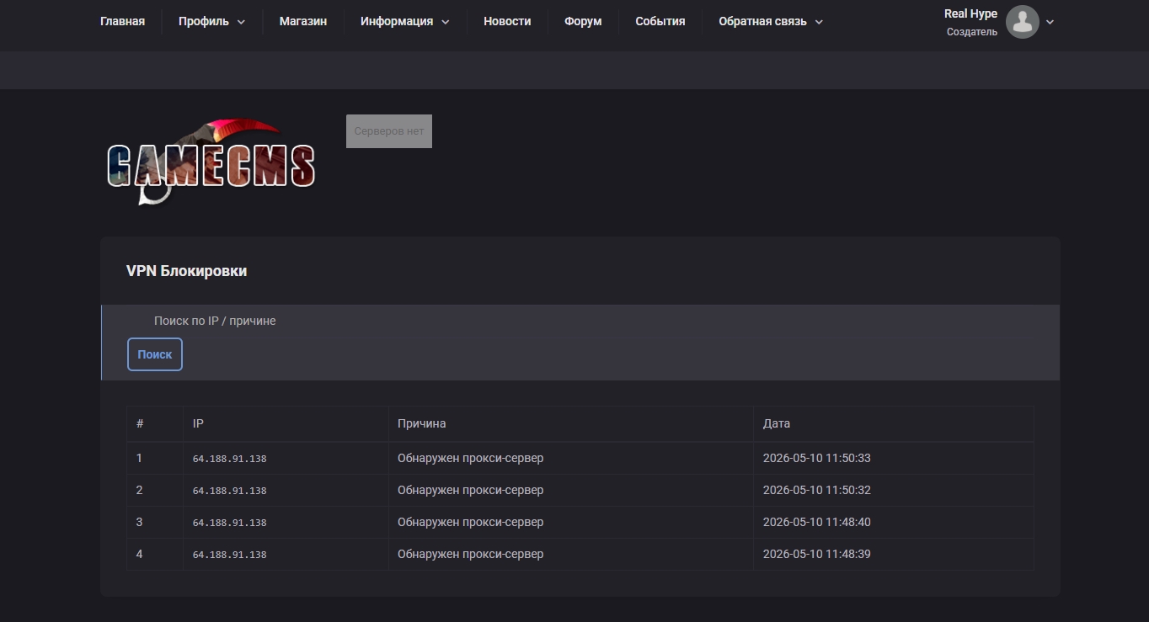Click the VPN Блокировки heading

pyautogui.click(x=186, y=271)
